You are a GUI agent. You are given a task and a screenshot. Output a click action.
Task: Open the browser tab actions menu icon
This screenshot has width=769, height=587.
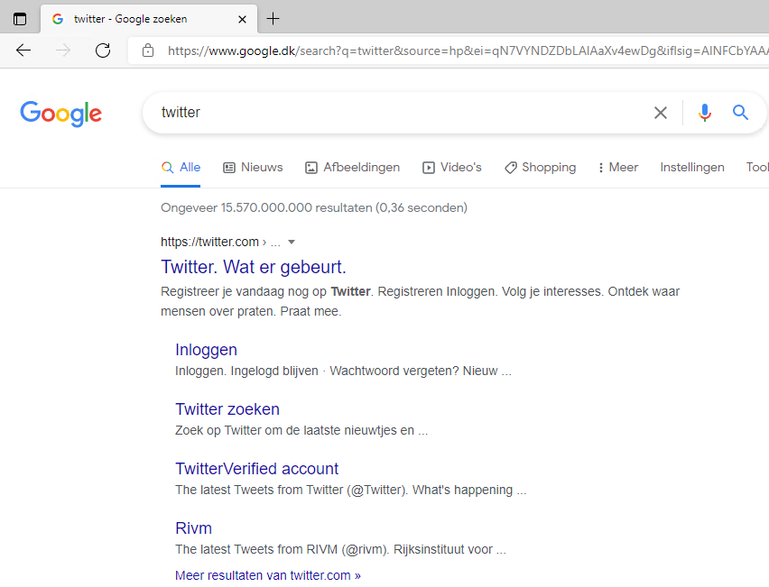pyautogui.click(x=20, y=19)
